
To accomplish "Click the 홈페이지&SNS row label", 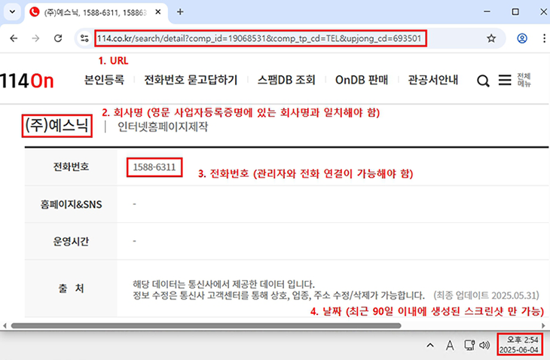I will point(72,204).
